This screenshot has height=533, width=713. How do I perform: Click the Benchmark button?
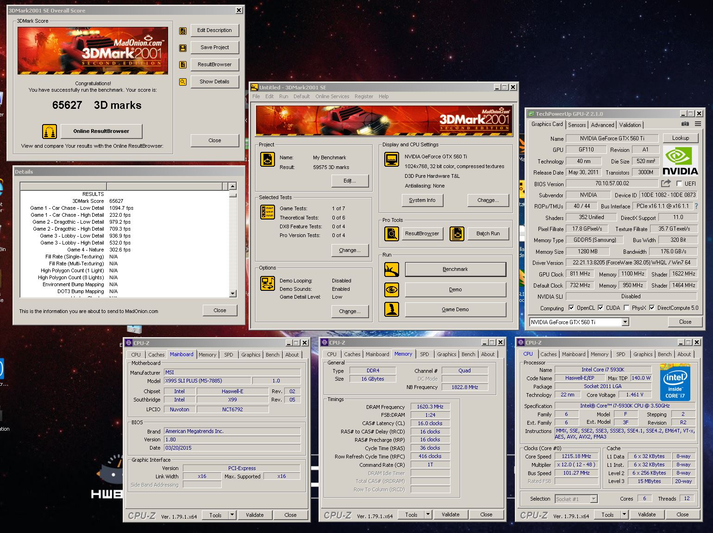click(456, 269)
